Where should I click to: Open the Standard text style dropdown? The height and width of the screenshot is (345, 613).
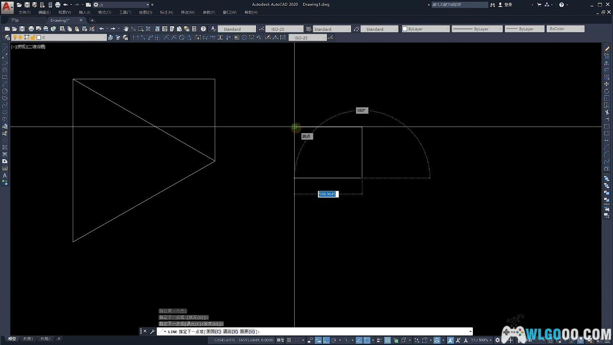click(236, 29)
